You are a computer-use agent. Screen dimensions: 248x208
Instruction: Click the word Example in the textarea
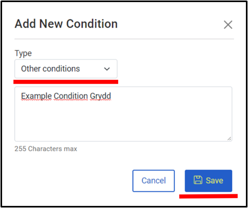click(36, 96)
